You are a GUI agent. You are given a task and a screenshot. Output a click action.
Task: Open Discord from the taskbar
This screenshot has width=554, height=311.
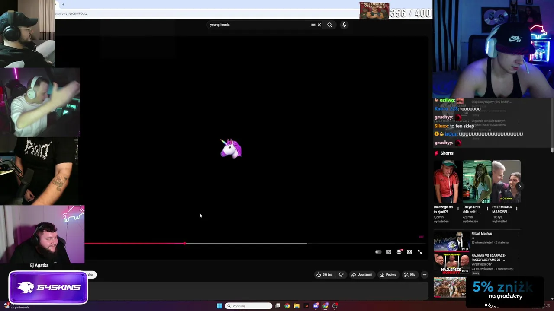316,306
